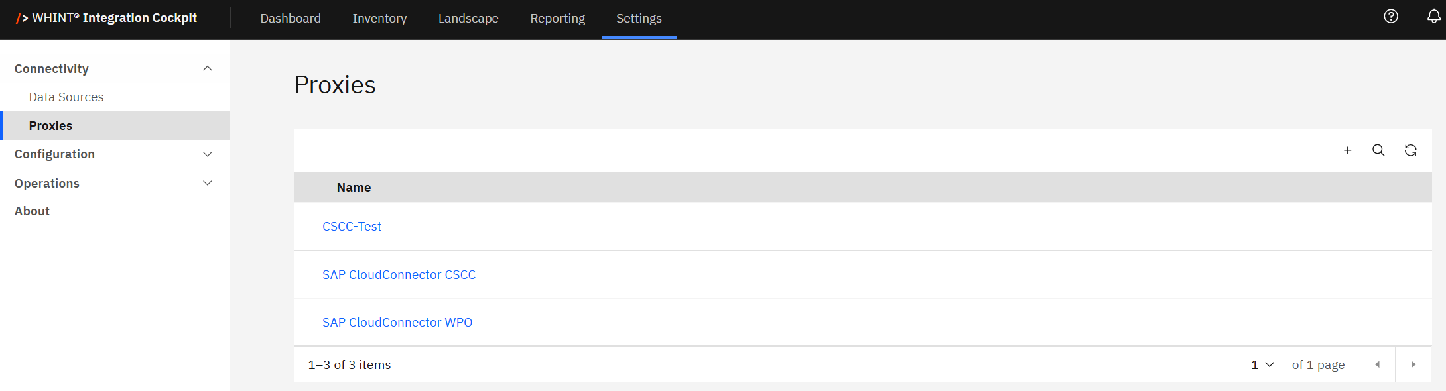Image resolution: width=1446 pixels, height=391 pixels.
Task: Expand the Configuration section
Action: tap(207, 154)
